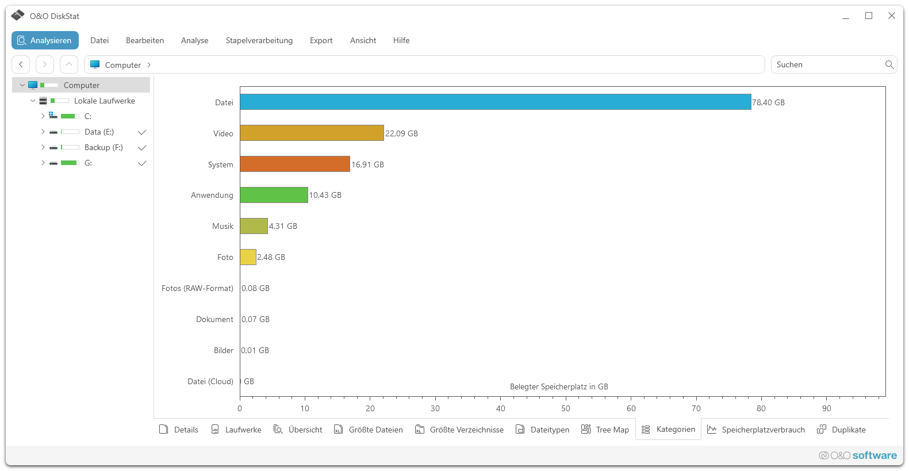The image size is (909, 471).
Task: Switch to the Größte Dateien tab
Action: point(369,430)
